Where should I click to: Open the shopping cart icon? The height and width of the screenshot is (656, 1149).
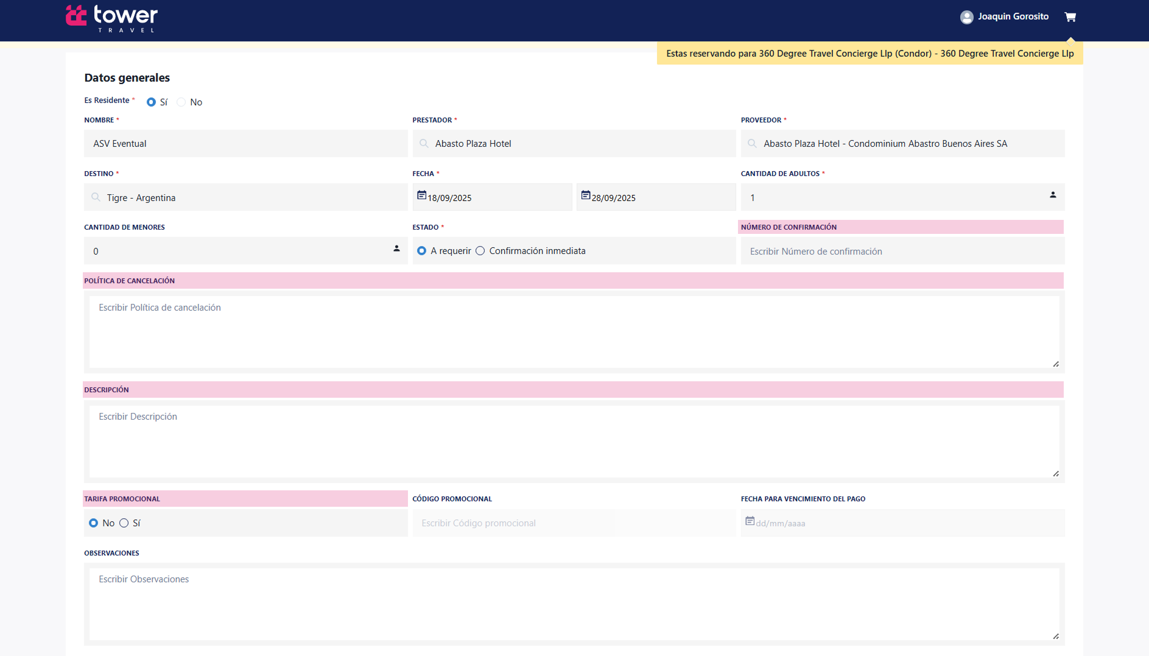pyautogui.click(x=1070, y=17)
